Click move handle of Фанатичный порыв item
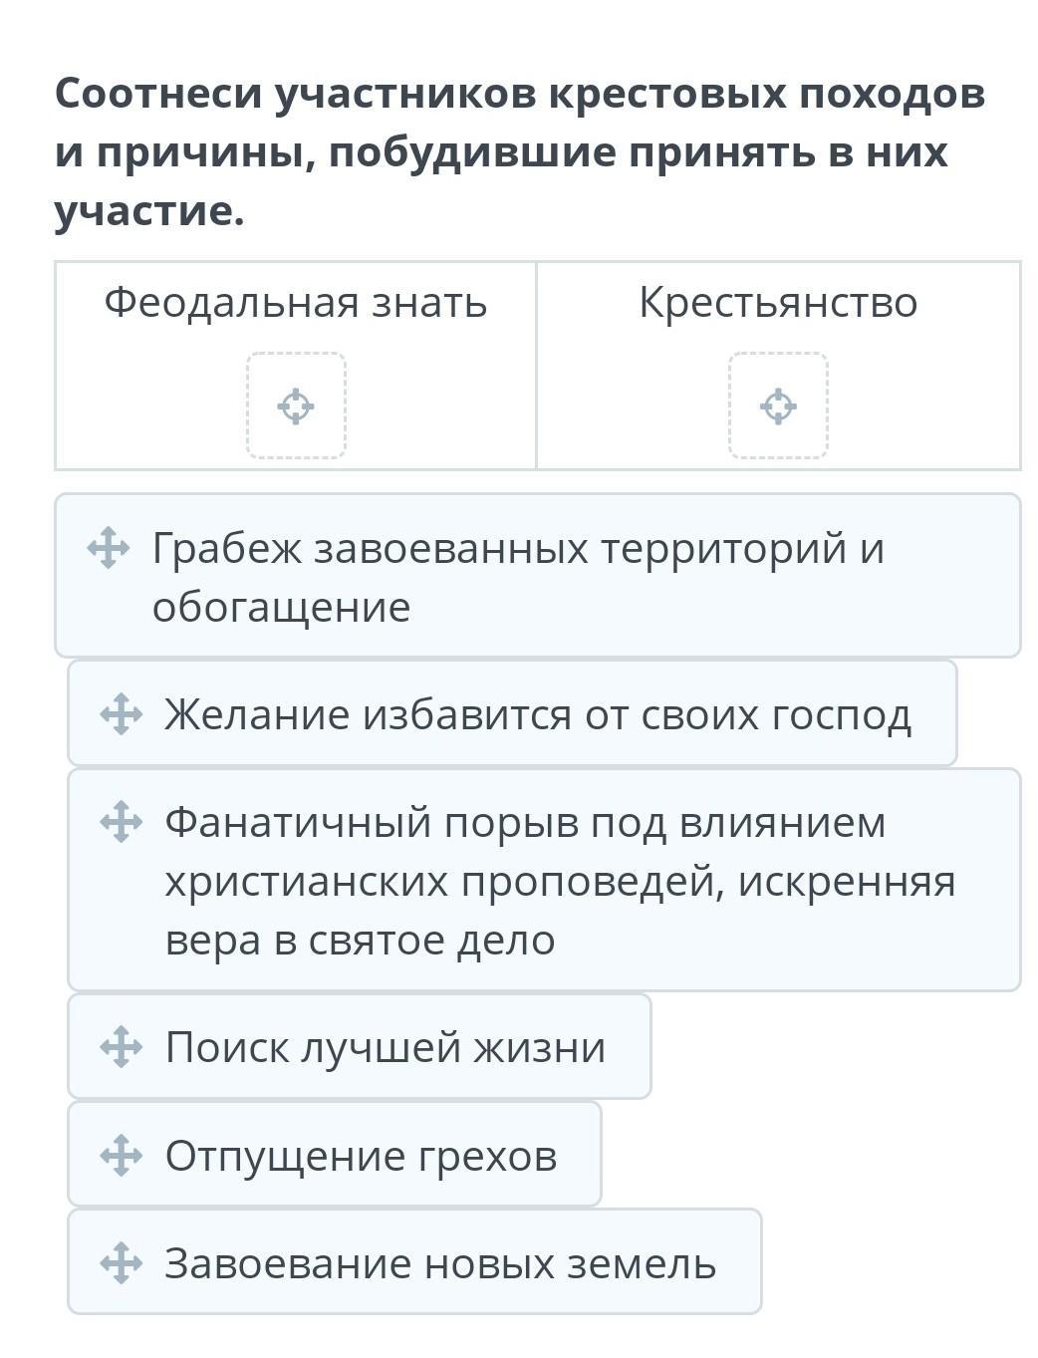Viewport: 1038px width, 1358px height. [x=122, y=822]
